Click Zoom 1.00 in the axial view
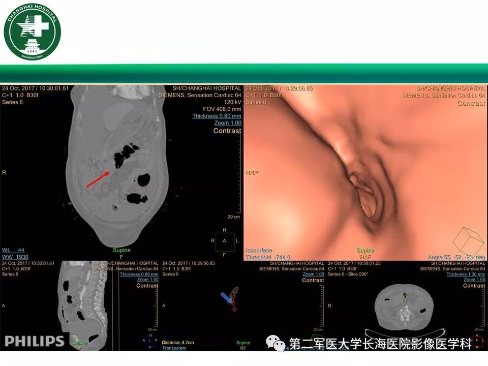Screen dimensions: 488x366 474,280
